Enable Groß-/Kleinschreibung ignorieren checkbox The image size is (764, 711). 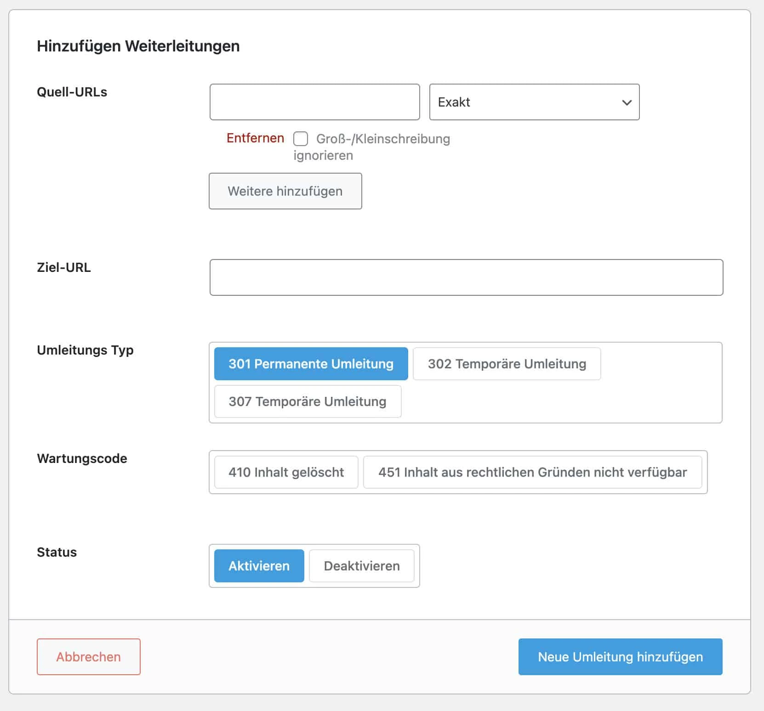tap(301, 139)
